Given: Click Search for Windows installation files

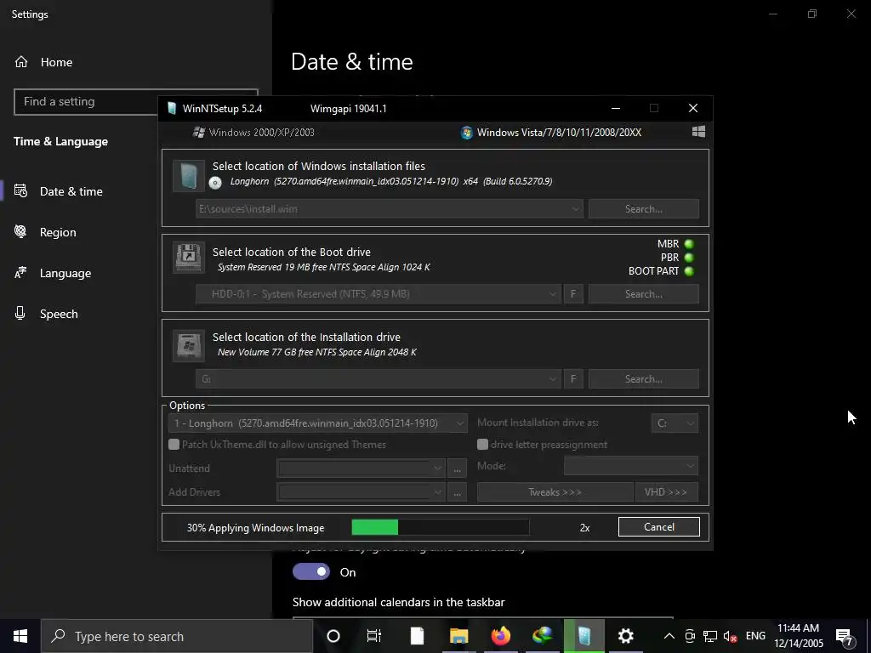Looking at the screenshot, I should (x=644, y=209).
